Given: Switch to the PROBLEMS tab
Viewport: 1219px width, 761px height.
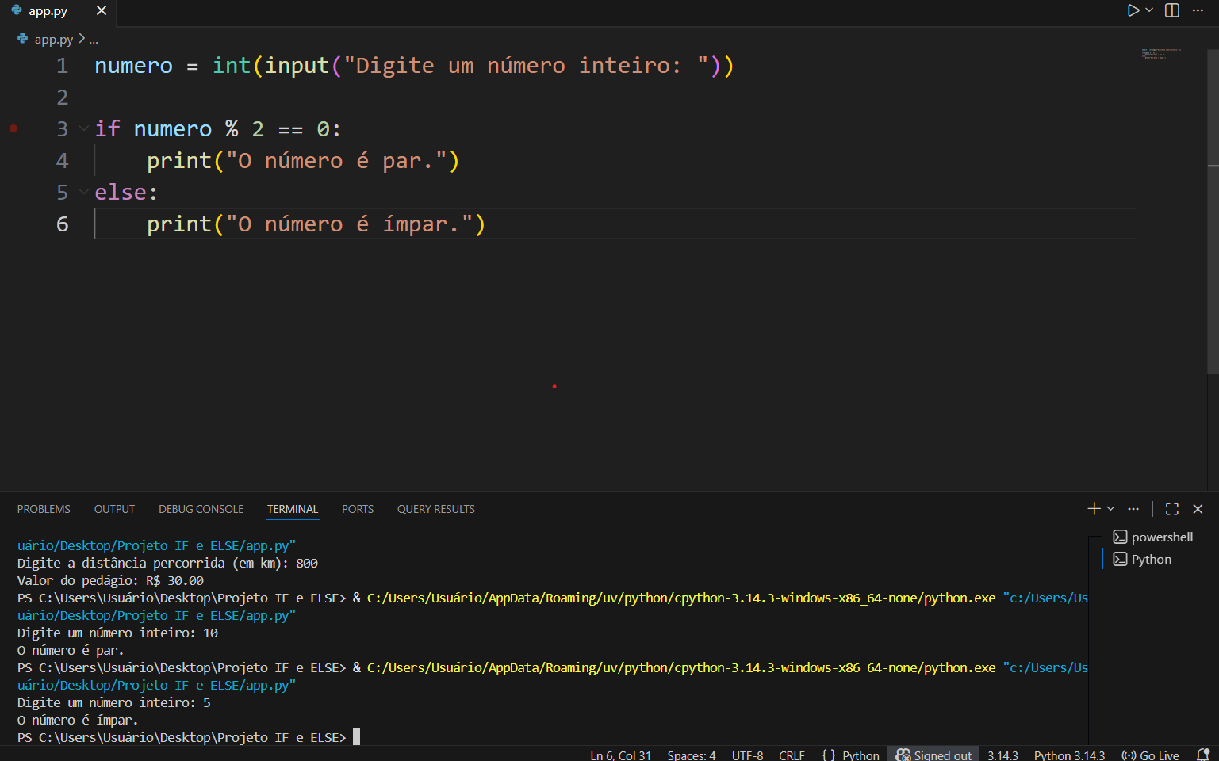Looking at the screenshot, I should click(44, 509).
